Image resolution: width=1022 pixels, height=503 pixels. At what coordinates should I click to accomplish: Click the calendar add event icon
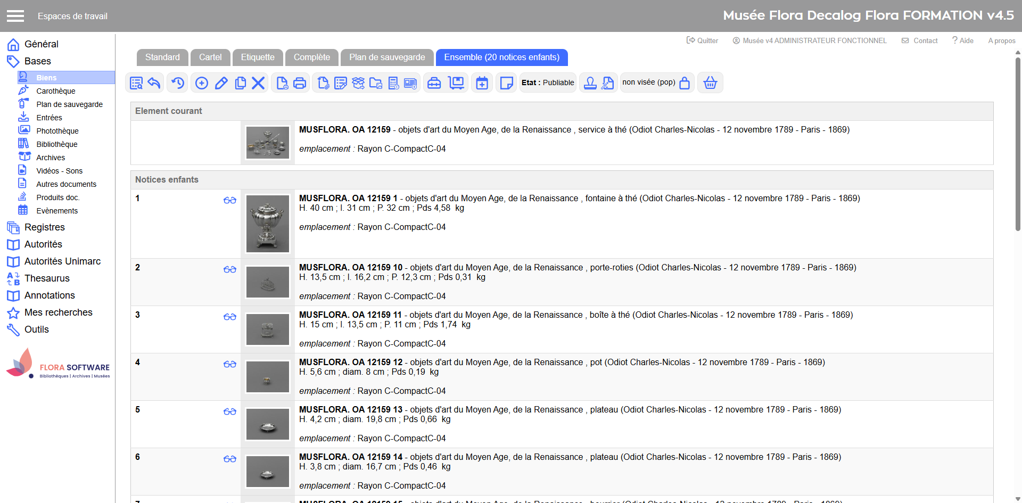click(482, 83)
